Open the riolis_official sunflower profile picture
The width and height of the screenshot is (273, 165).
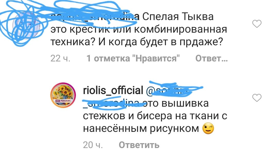click(63, 95)
